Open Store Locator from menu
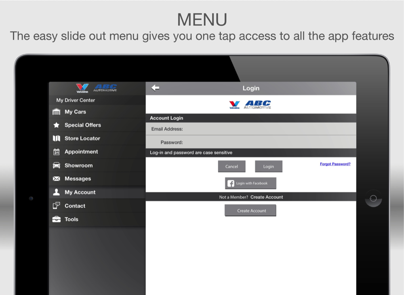The image size is (404, 295). coord(97,138)
